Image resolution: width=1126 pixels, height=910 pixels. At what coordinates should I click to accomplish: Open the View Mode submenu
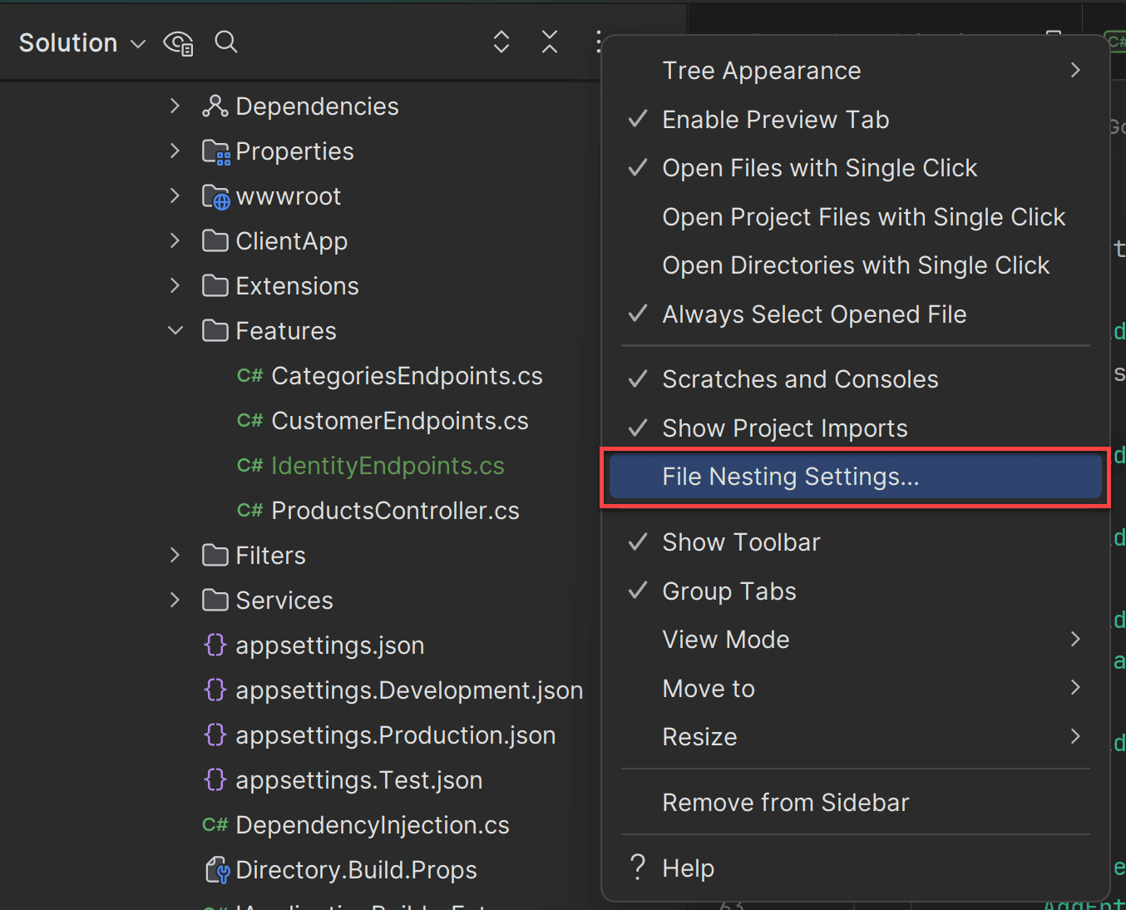[725, 639]
